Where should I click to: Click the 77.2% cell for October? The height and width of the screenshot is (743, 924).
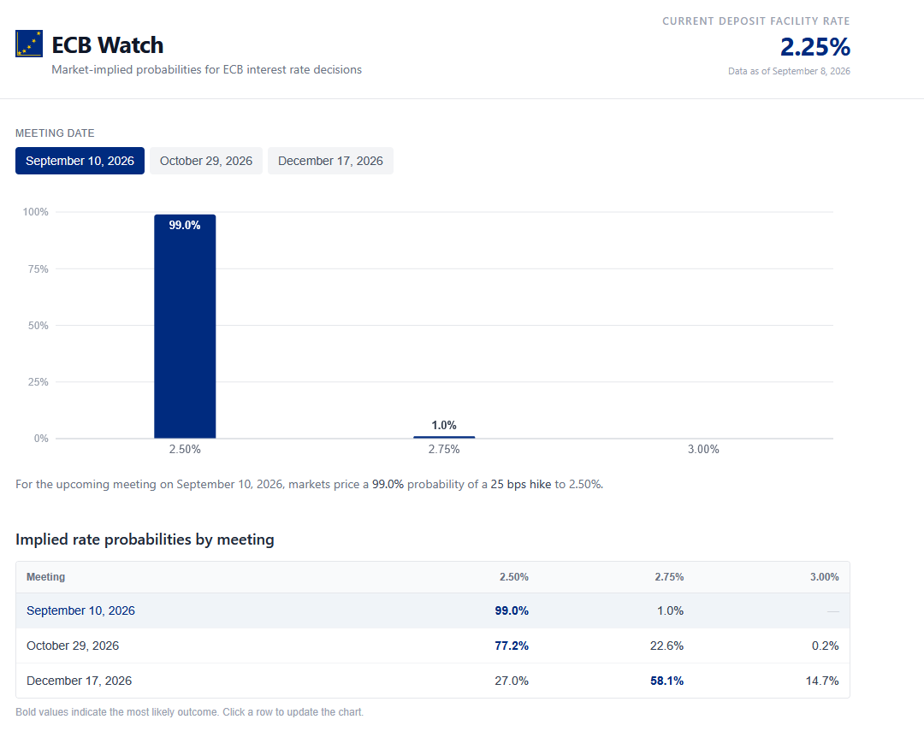tap(512, 646)
